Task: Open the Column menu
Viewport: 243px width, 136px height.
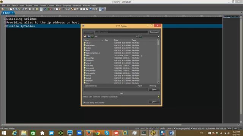Action: pos(50,6)
